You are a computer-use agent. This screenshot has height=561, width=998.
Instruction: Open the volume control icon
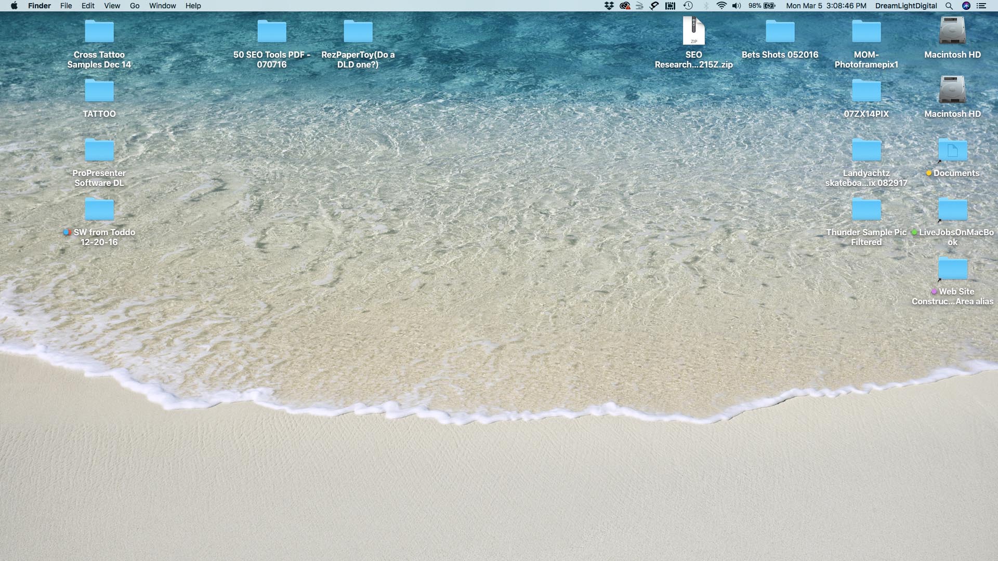pos(737,6)
